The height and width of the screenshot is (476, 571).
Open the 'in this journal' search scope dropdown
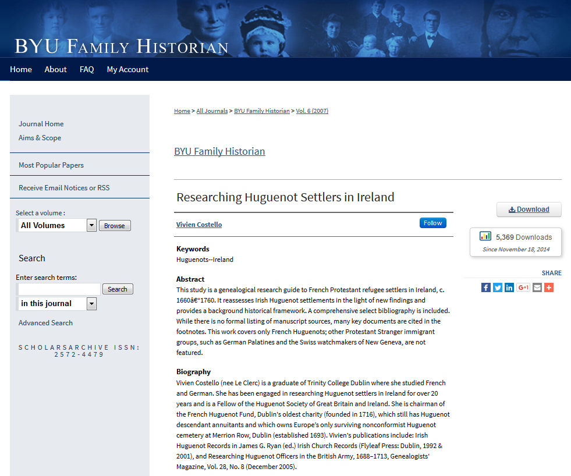(x=56, y=303)
